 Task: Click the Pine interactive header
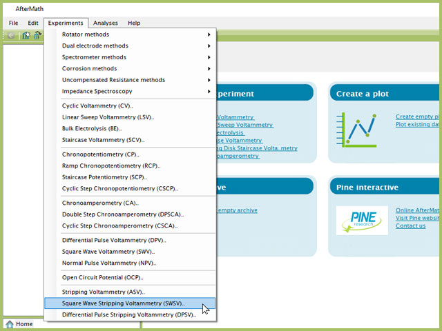coord(385,187)
